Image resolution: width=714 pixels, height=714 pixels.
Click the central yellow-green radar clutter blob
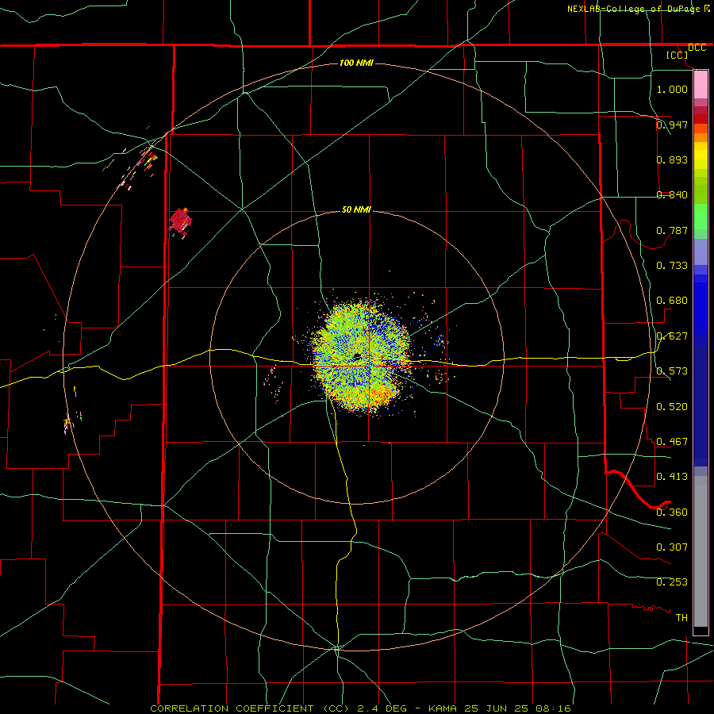(362, 355)
